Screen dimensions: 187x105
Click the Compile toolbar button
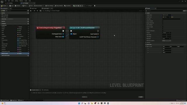coord(4,6)
